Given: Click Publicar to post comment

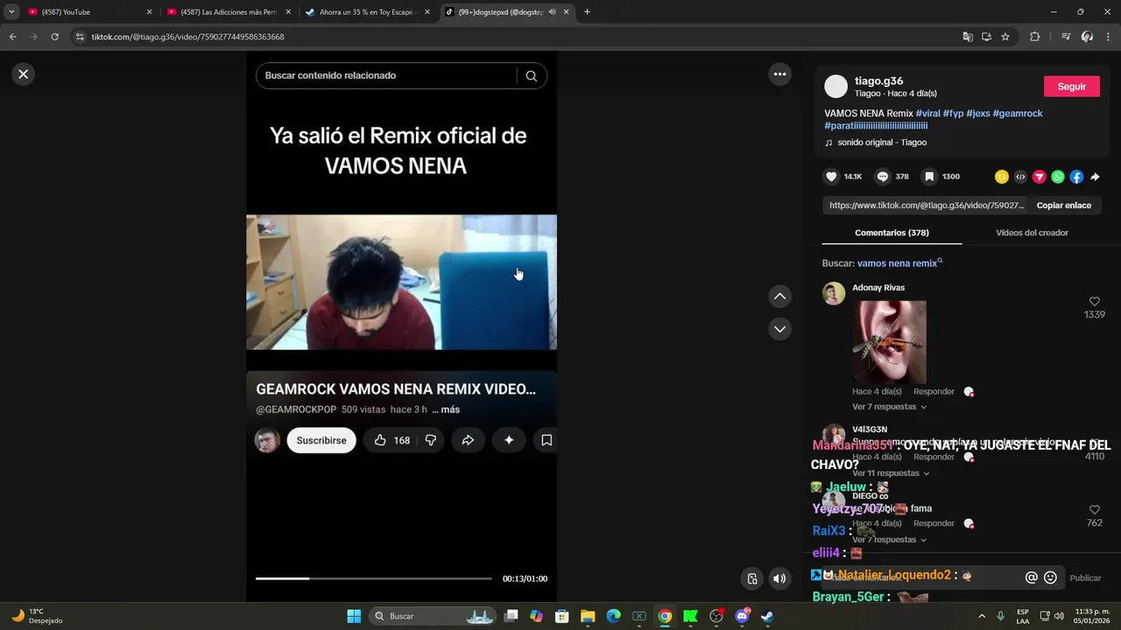Looking at the screenshot, I should (1085, 578).
